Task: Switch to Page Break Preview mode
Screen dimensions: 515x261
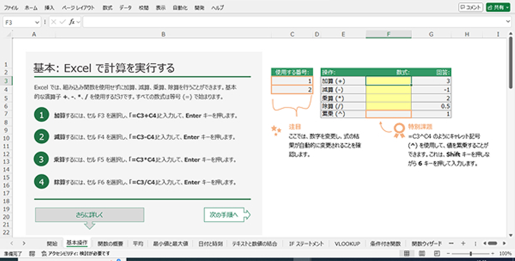Action: [437, 253]
